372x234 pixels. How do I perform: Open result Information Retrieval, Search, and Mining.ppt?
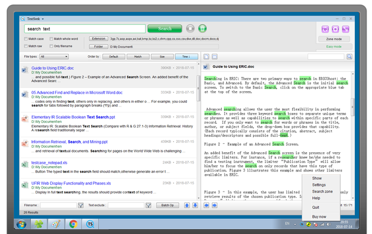(69, 142)
